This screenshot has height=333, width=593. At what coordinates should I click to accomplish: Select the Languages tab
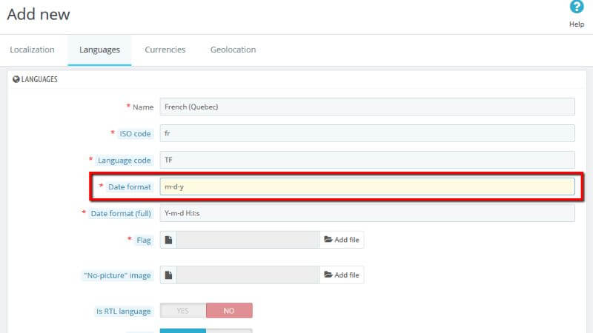click(x=99, y=50)
